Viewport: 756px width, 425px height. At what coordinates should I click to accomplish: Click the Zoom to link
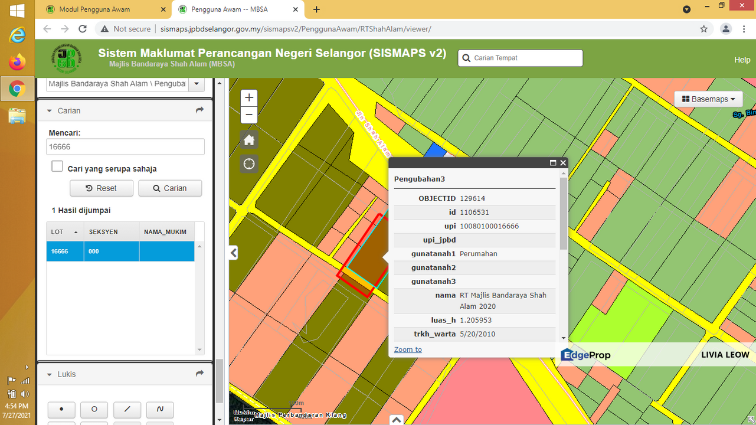[x=408, y=349]
